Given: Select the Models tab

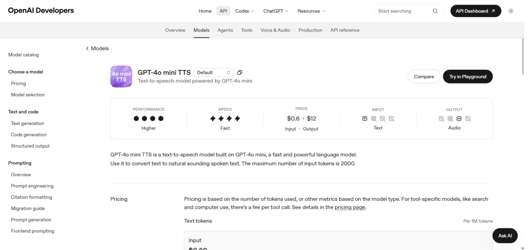Looking at the screenshot, I should (x=202, y=30).
